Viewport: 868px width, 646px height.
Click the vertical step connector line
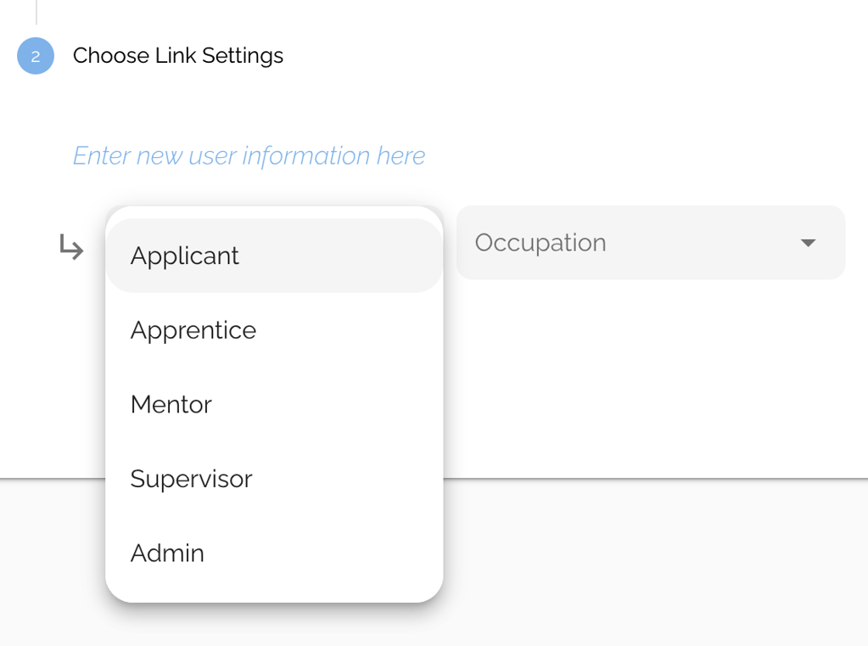coord(35,10)
